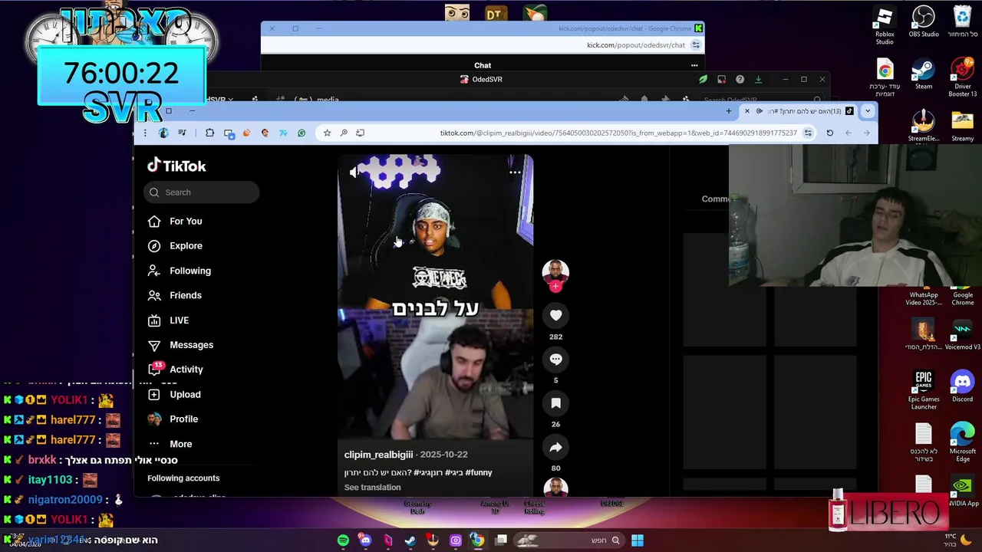Open the Following feed
This screenshot has height=552, width=982.
point(180,271)
